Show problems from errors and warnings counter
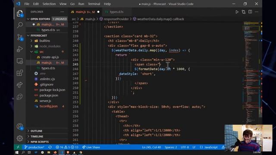This screenshot has width=276, height=155. tap(67, 147)
